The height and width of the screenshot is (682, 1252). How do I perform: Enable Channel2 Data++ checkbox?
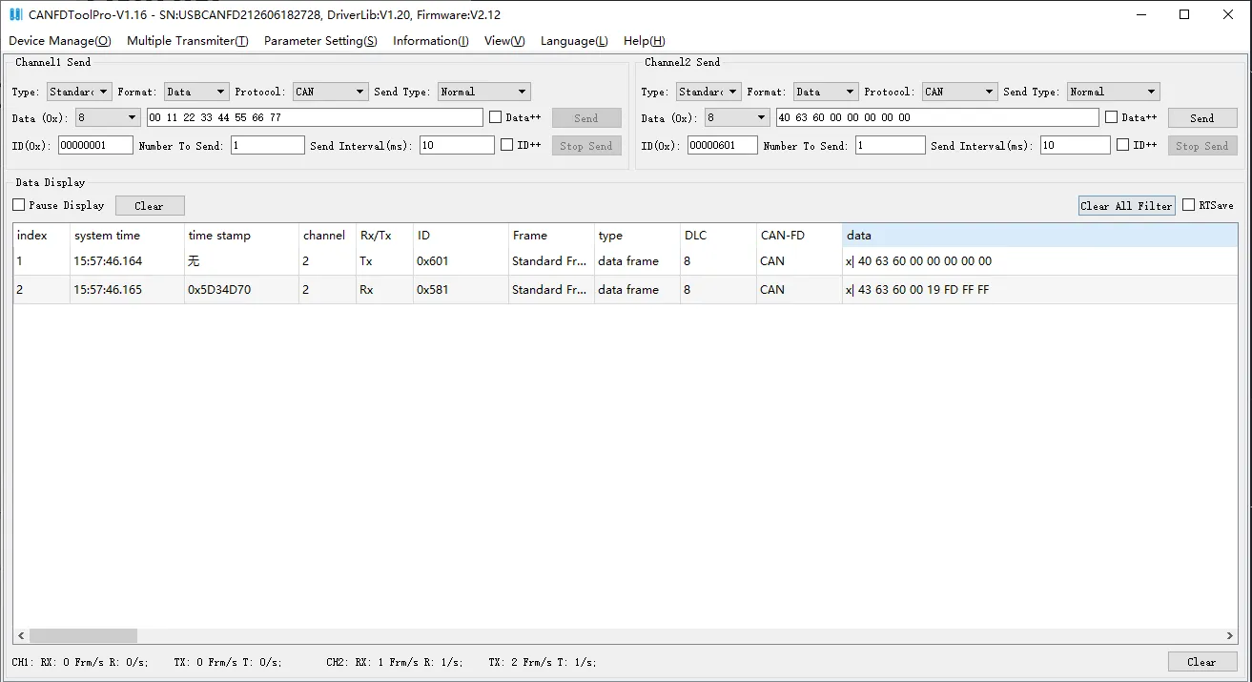click(1111, 117)
